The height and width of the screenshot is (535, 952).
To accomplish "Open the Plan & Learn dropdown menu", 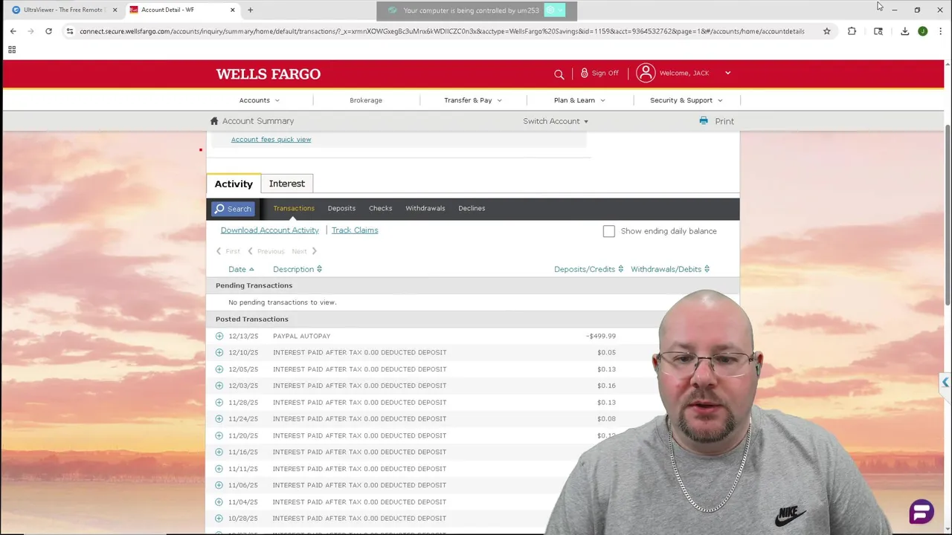I will point(579,100).
